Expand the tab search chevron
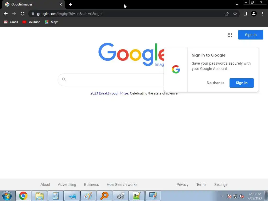This screenshot has height=201, width=268. coord(237,4)
